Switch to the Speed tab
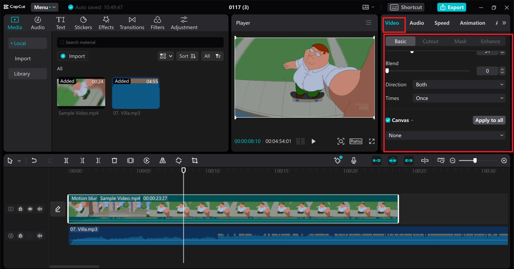Viewport: 514px width, 269px height. coord(442,23)
